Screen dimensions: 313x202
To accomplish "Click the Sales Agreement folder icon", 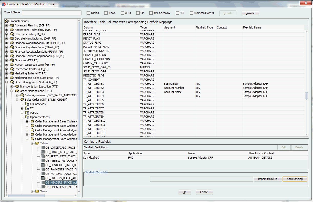I will click(x=22, y=95).
